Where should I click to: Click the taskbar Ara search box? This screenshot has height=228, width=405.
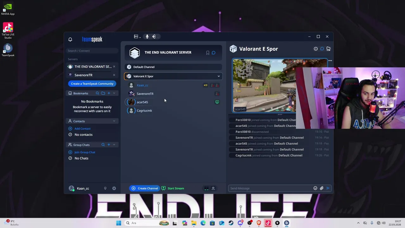[147, 223]
